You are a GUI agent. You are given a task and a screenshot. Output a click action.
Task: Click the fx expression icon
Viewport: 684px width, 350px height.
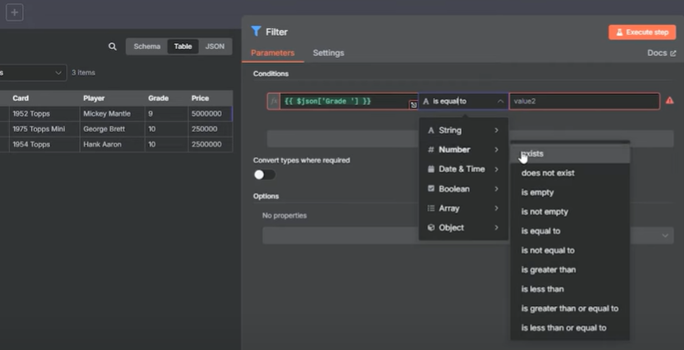pyautogui.click(x=274, y=101)
